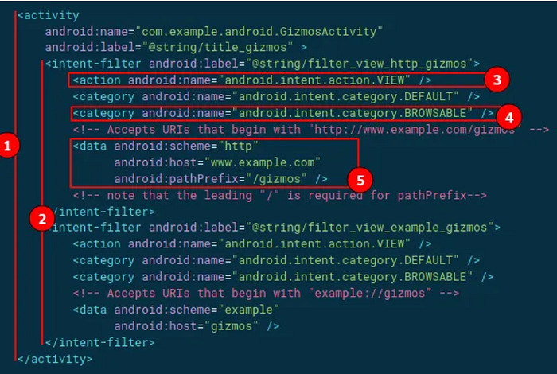Click the android:scheme="example" data line

(176, 310)
